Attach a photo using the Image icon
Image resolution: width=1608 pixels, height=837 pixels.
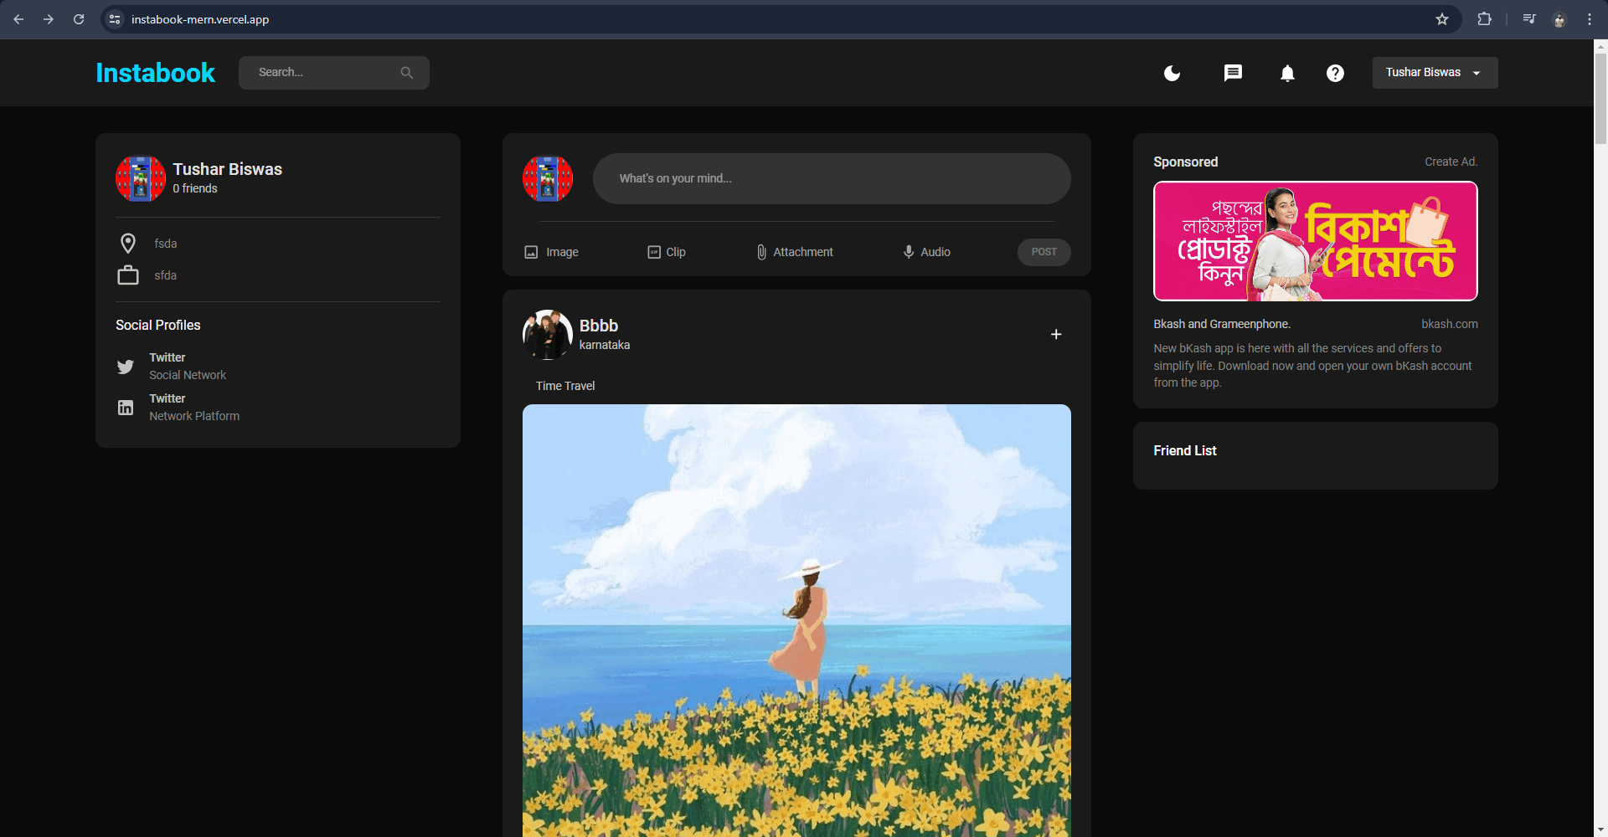coord(531,251)
